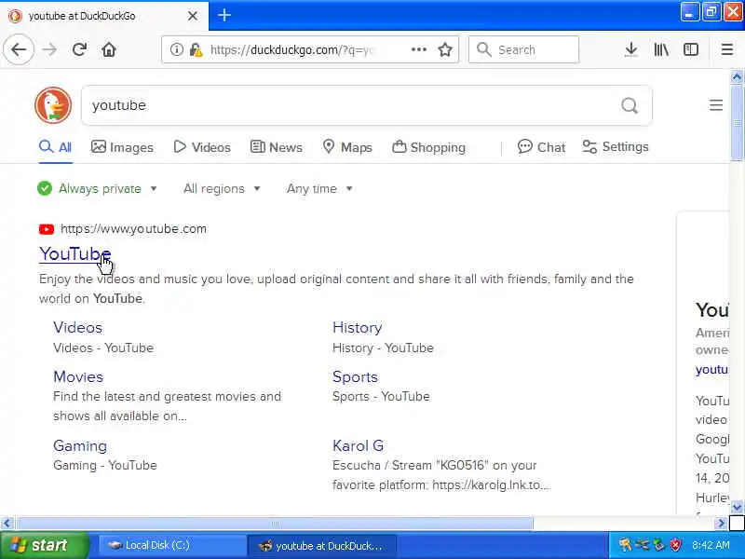Switch to Local Disk (C:) taskbar window
Viewport: 745px width, 559px height.
click(172, 545)
